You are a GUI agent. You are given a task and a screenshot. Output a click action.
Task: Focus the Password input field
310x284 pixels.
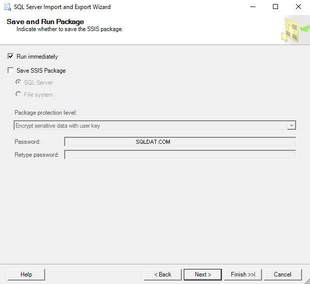(x=180, y=142)
